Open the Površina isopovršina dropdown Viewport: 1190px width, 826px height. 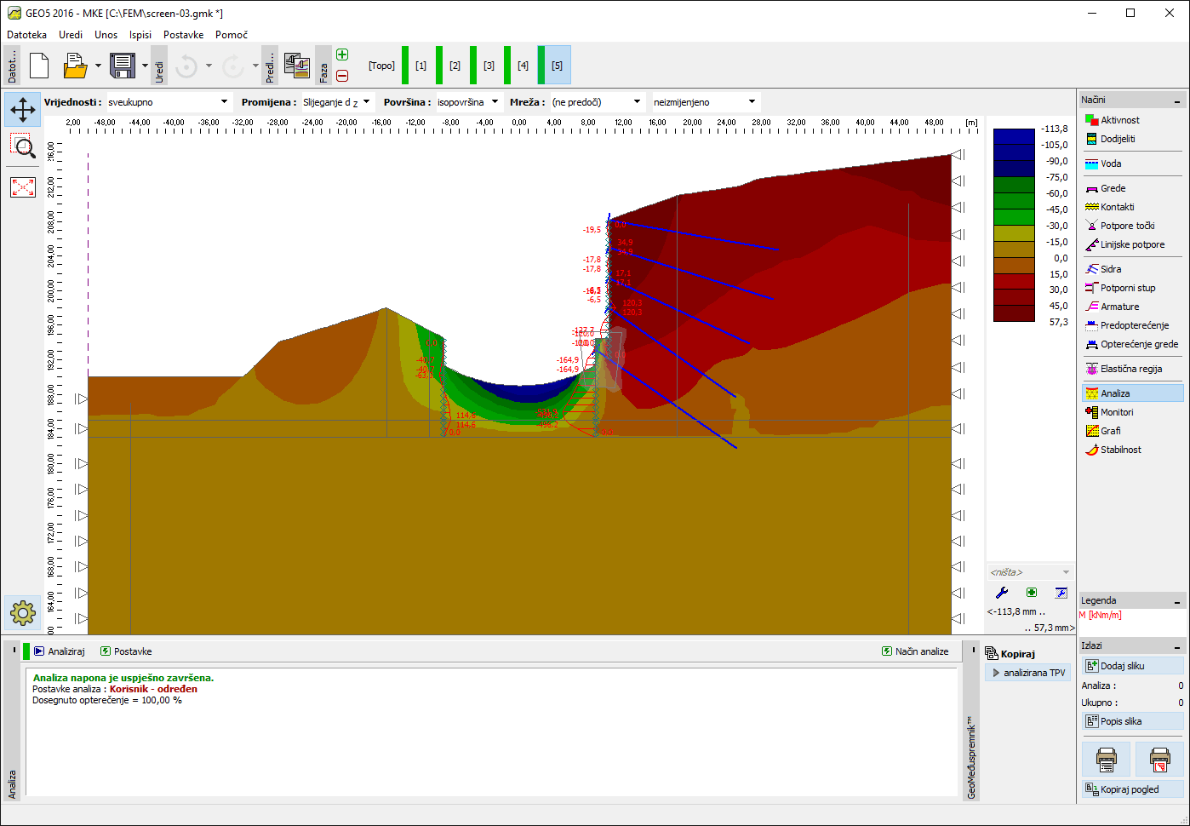click(x=467, y=102)
